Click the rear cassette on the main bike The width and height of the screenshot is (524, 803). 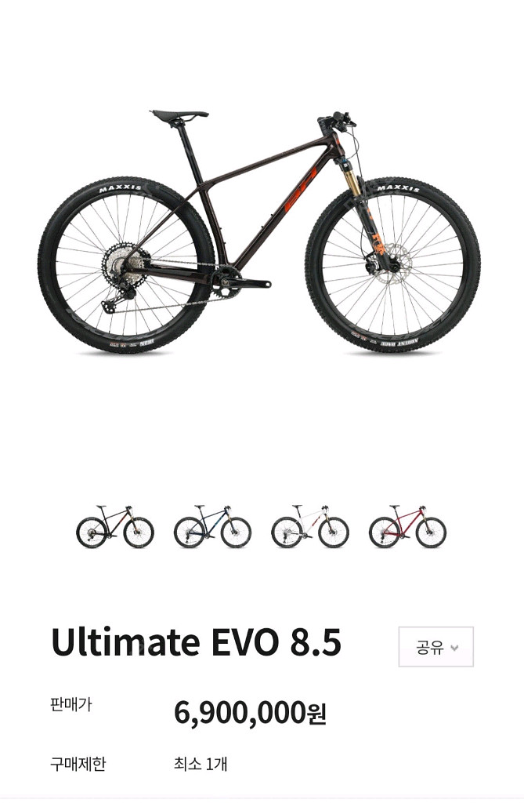[121, 266]
